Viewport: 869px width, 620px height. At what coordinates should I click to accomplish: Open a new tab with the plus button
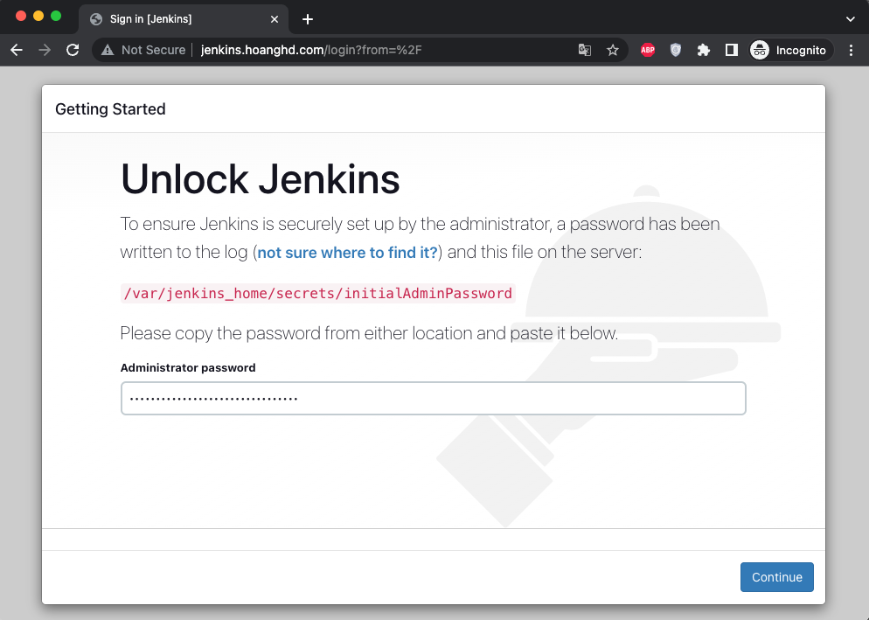[308, 19]
